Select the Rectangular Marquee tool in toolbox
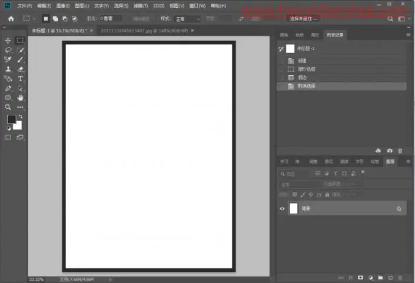 [x=20, y=40]
